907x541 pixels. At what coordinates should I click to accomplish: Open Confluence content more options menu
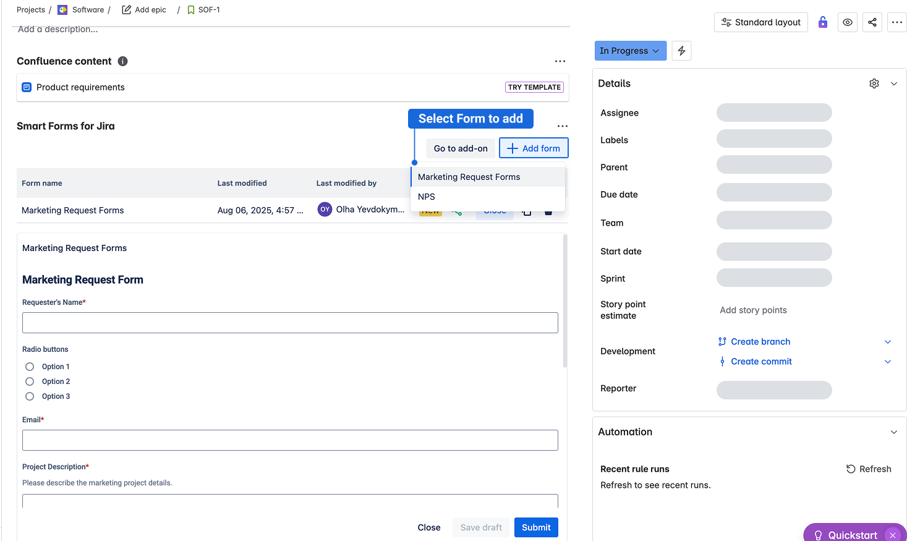[560, 61]
